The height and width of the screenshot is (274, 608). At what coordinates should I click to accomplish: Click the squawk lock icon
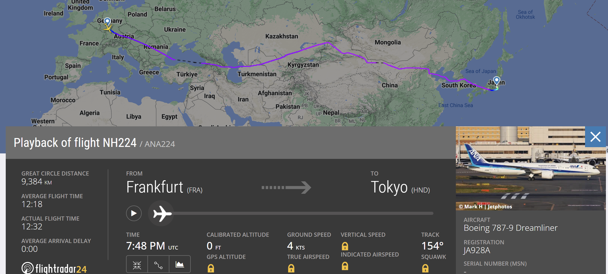[425, 268]
